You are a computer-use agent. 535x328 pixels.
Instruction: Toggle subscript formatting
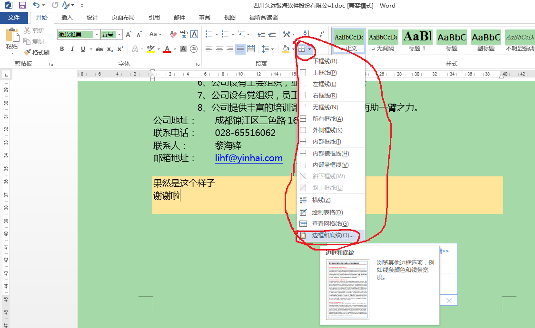tap(110, 49)
